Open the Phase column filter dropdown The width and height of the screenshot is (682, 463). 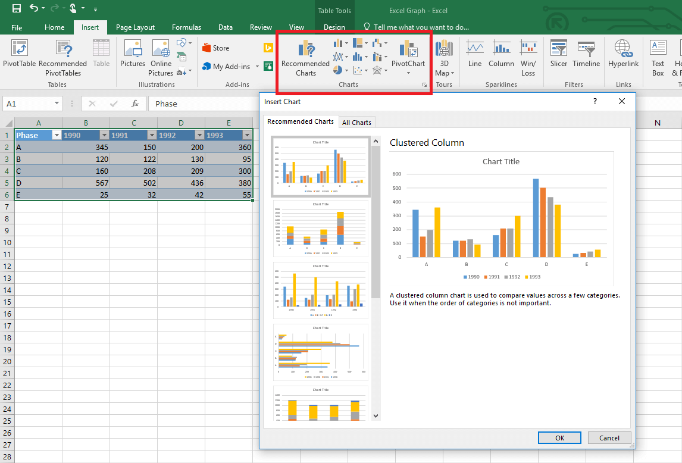click(57, 135)
